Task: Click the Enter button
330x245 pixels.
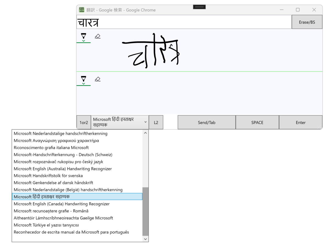Action: point(301,122)
